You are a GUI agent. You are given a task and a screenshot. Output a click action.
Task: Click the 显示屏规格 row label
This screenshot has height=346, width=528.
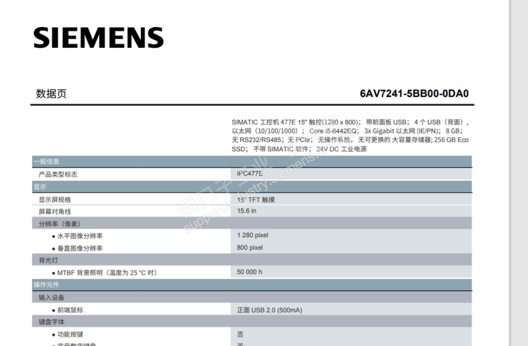(55, 200)
